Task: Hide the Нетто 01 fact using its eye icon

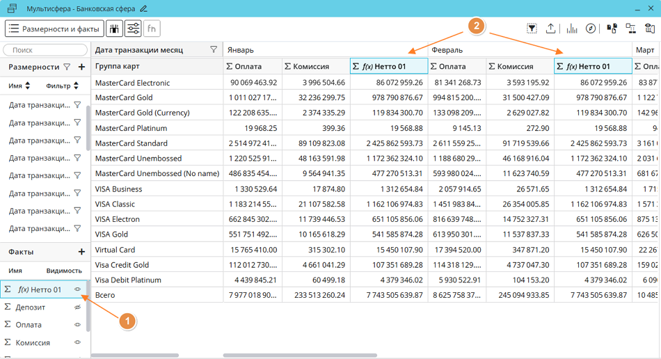Action: [x=78, y=289]
